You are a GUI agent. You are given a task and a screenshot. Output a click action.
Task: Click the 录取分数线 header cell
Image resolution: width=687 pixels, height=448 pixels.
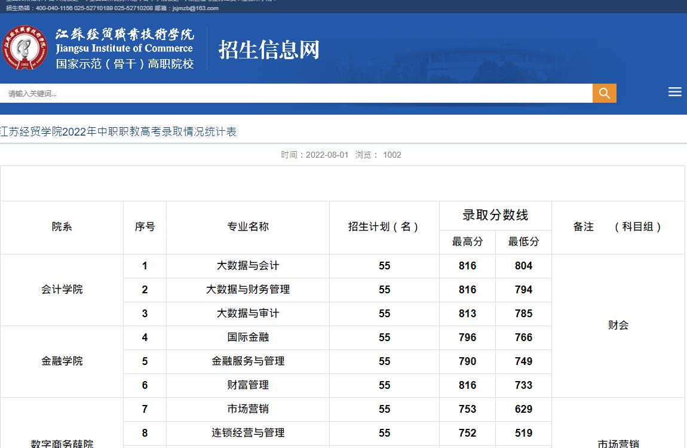495,215
